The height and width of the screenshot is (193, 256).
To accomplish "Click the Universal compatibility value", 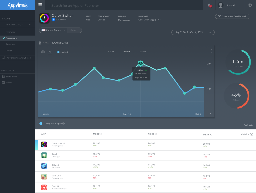I will click(102, 20).
